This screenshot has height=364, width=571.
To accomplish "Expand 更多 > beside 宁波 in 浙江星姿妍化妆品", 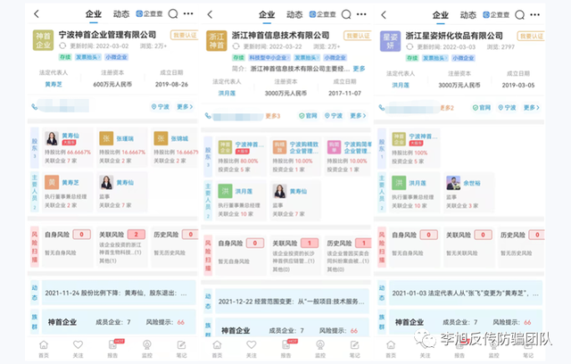I will click(532, 107).
